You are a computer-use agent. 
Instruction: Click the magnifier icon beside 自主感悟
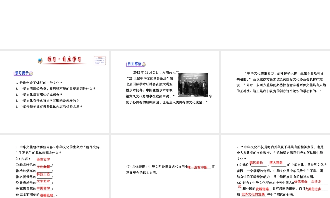(x=144, y=64)
